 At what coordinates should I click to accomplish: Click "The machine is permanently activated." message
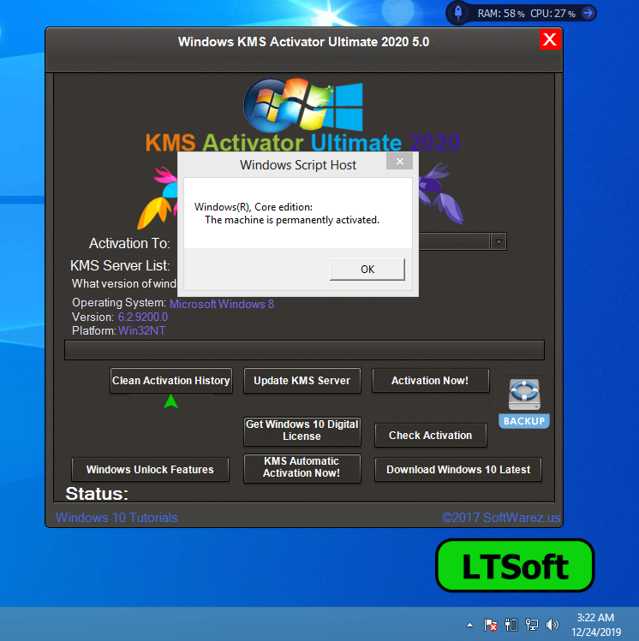(292, 220)
